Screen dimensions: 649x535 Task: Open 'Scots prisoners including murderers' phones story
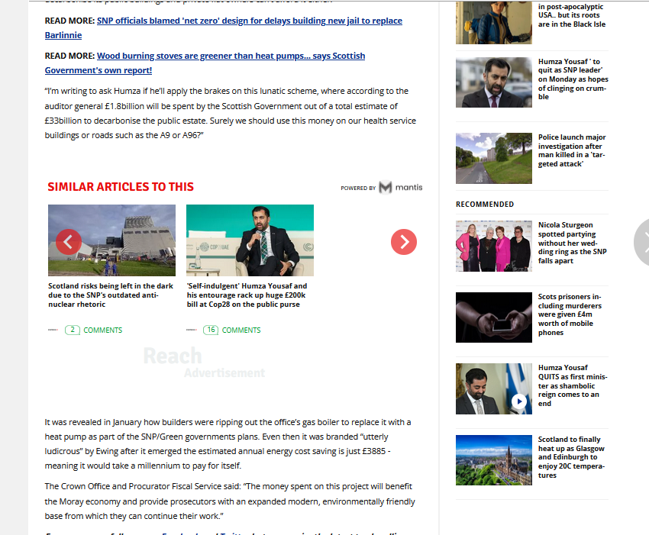[x=570, y=314]
